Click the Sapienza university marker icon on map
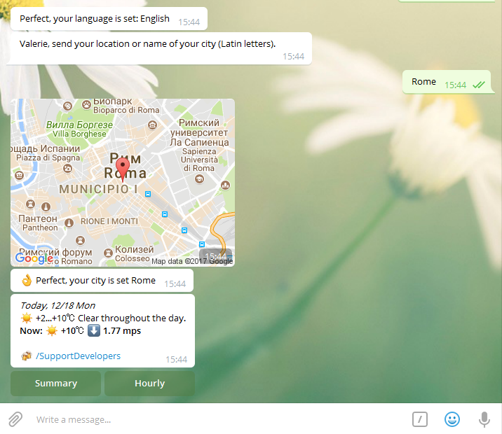Screen dimensions: 502x434 [x=199, y=179]
